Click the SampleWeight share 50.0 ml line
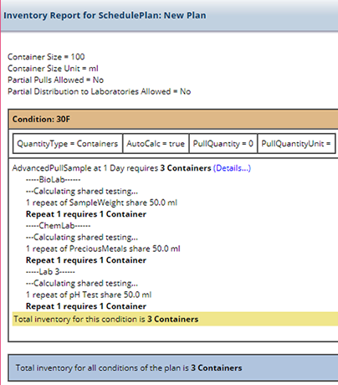 [101, 203]
